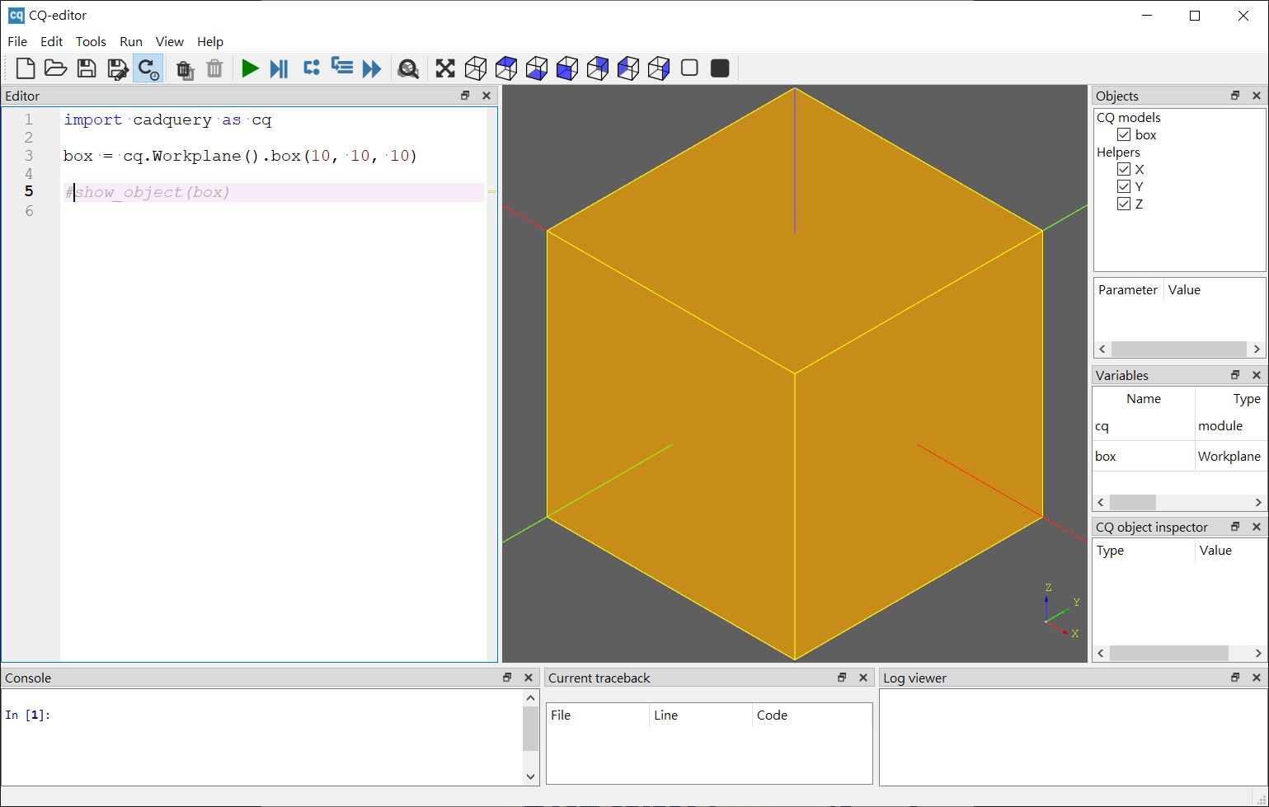Viewport: 1269px width, 807px height.
Task: Select the left view cube icon
Action: coord(628,68)
